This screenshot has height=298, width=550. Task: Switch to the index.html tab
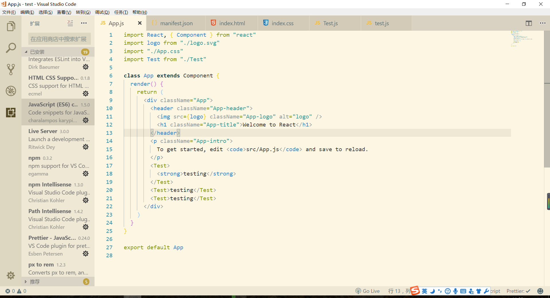[232, 23]
